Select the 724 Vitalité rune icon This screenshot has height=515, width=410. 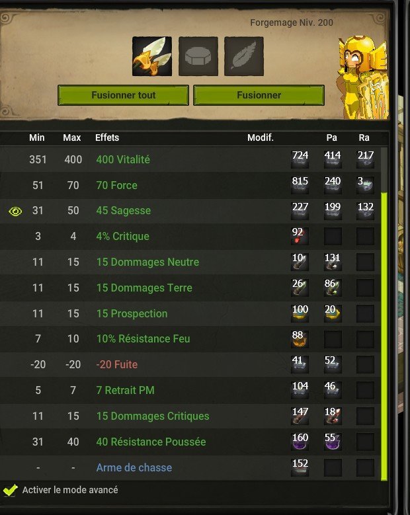pos(300,159)
